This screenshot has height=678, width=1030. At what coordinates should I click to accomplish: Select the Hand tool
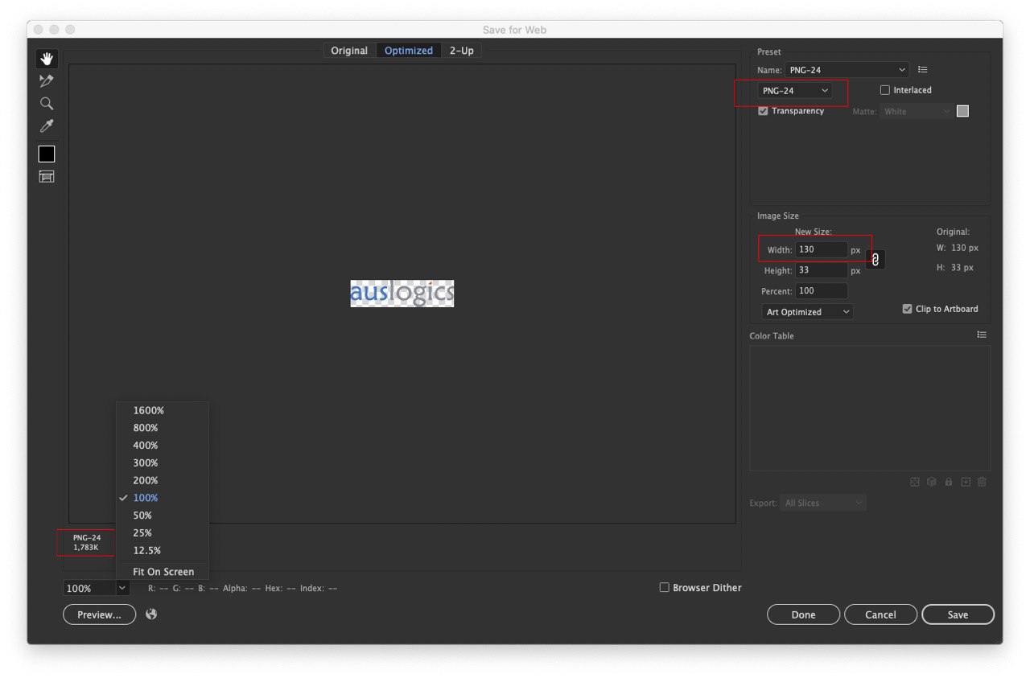point(47,59)
